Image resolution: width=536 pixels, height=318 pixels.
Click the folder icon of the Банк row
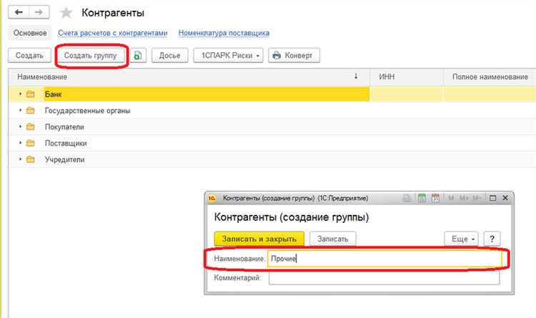pos(31,94)
